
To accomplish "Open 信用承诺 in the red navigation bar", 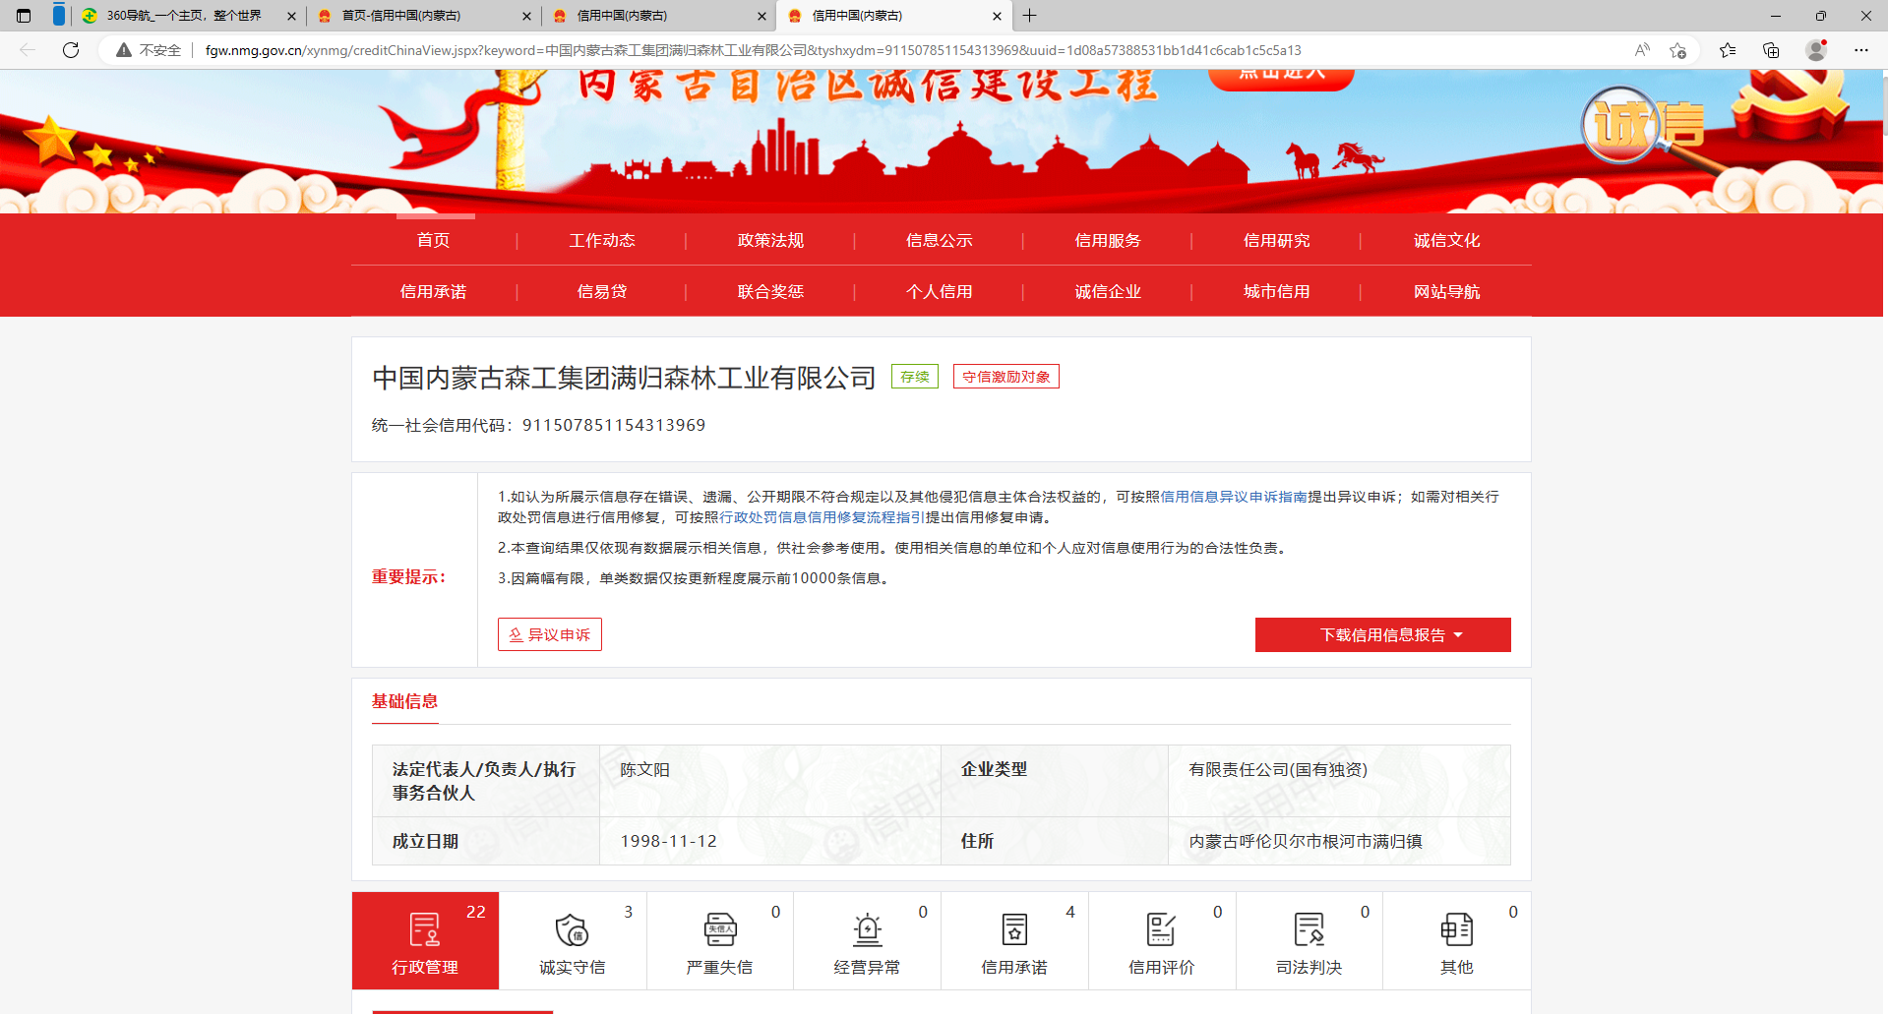I will [x=433, y=291].
